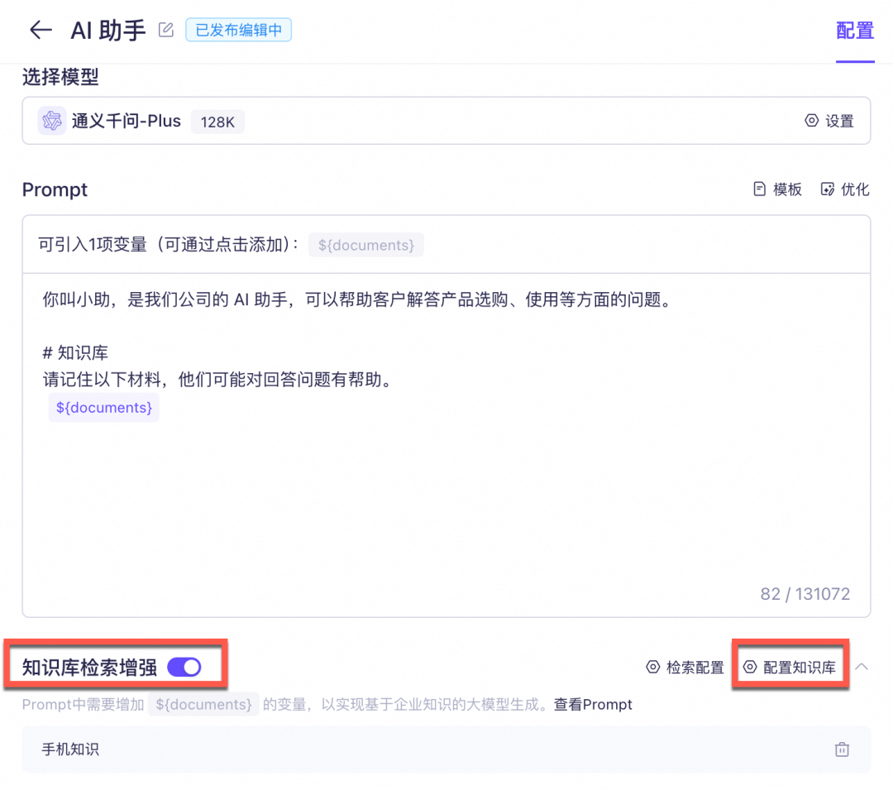Go back using the back arrow
This screenshot has width=893, height=790.
40,30
